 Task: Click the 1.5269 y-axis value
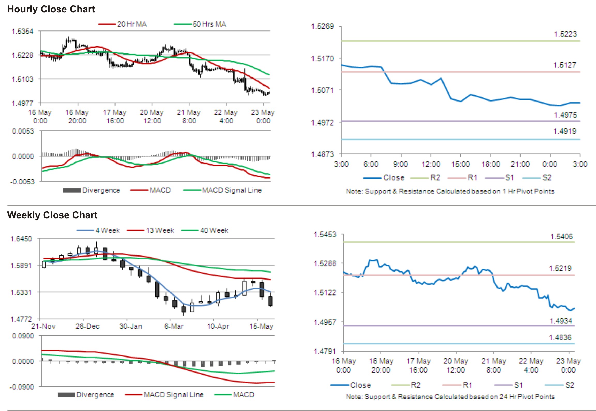click(x=323, y=26)
